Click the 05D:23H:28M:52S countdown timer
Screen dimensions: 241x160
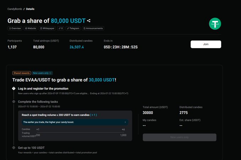[121, 47]
